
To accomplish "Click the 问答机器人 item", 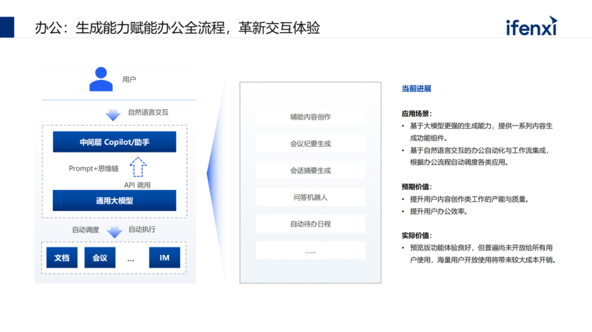I will point(310,197).
